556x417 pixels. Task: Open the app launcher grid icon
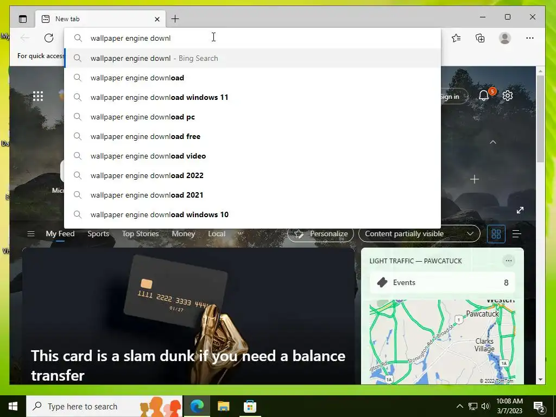point(38,96)
